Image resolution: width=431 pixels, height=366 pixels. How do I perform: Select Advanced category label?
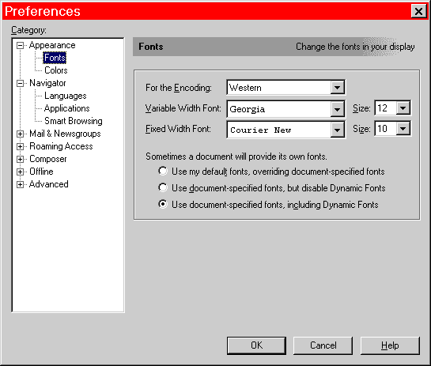click(x=49, y=184)
